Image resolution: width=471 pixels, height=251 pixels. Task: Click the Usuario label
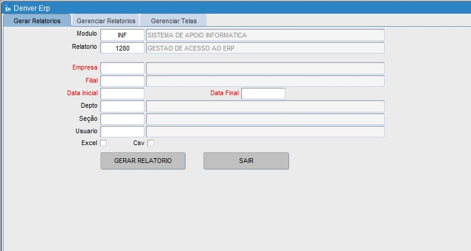(x=86, y=131)
